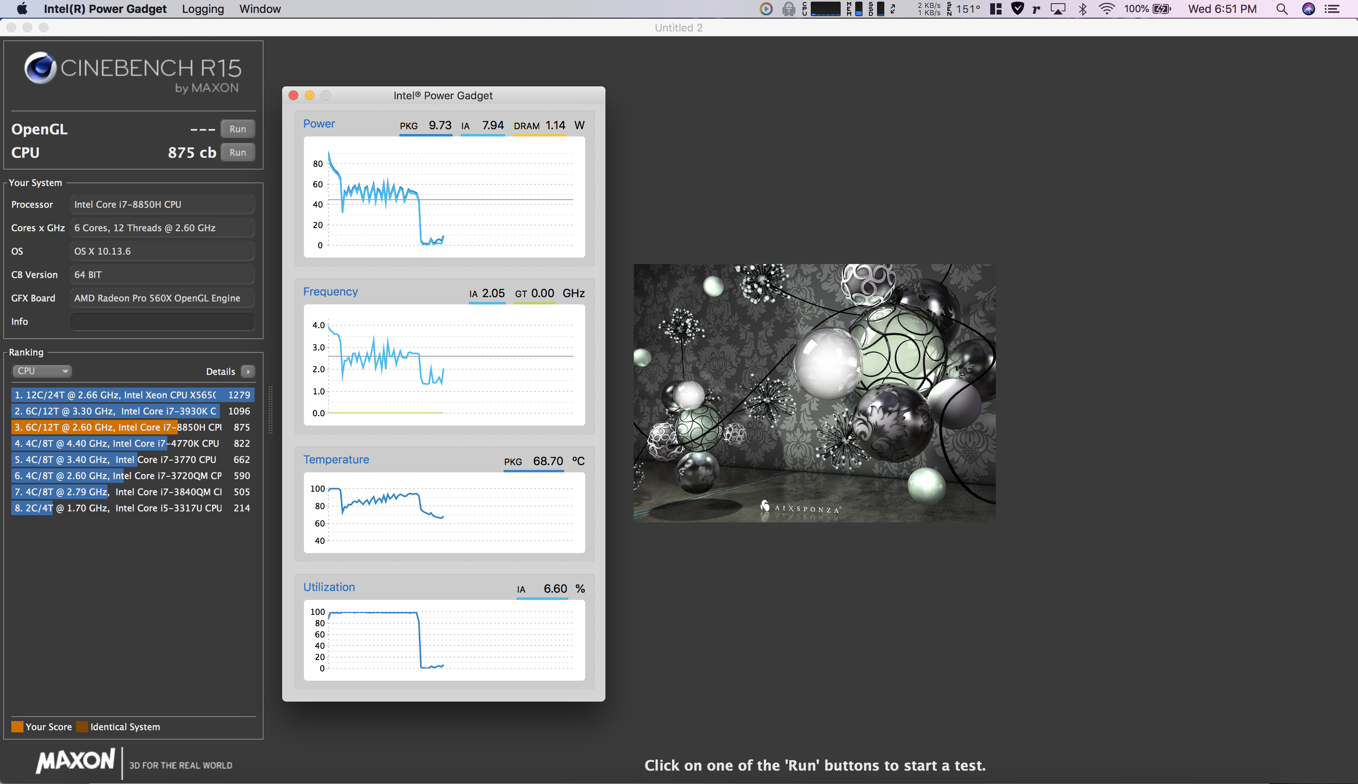
Task: Click the lowercase 'r' menu bar icon
Action: tap(1036, 8)
